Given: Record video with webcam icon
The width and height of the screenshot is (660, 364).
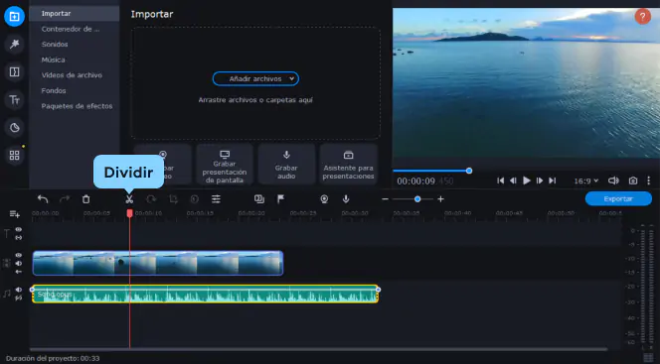Looking at the screenshot, I should click(324, 199).
